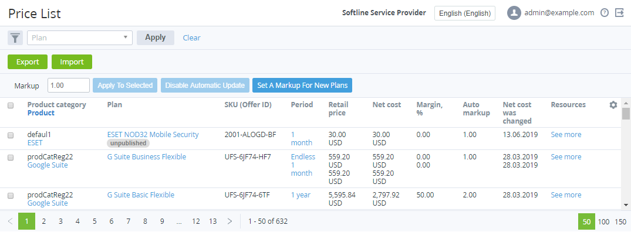Click the logout exit icon

tap(619, 13)
